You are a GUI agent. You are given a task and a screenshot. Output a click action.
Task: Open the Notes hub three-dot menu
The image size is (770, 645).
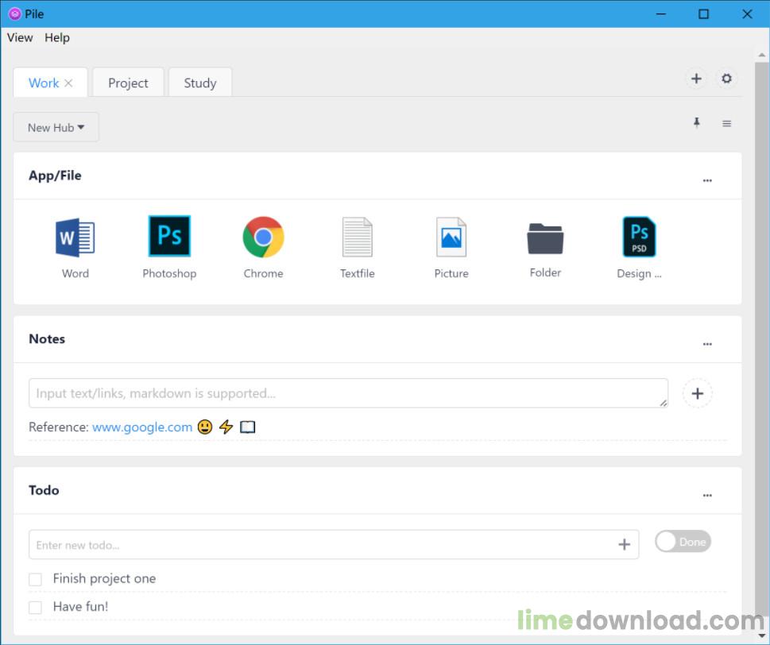pos(707,344)
